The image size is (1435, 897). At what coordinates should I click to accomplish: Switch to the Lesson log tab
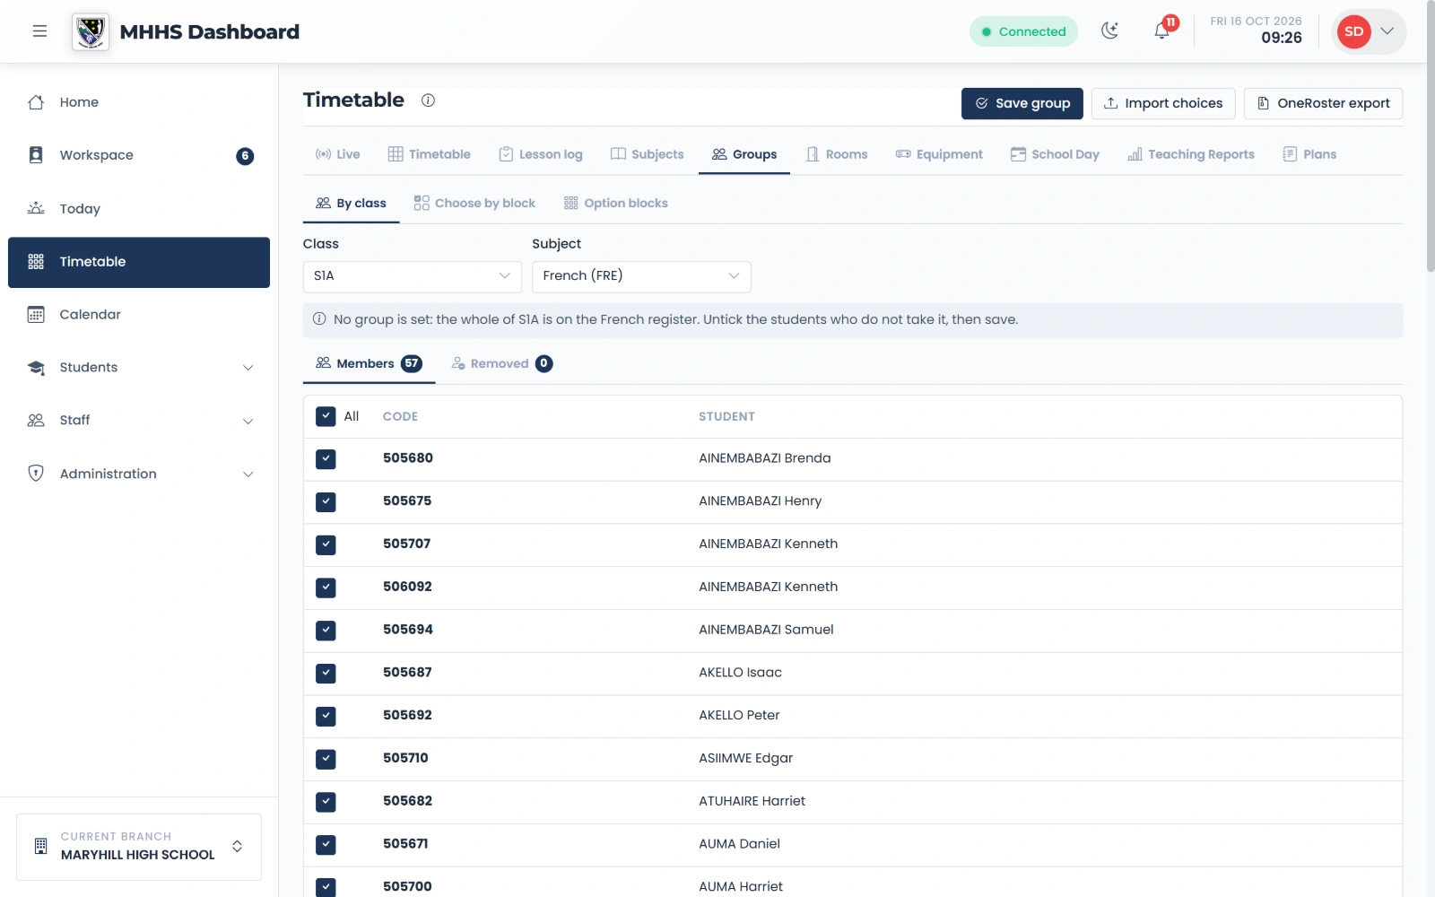pyautogui.click(x=540, y=154)
